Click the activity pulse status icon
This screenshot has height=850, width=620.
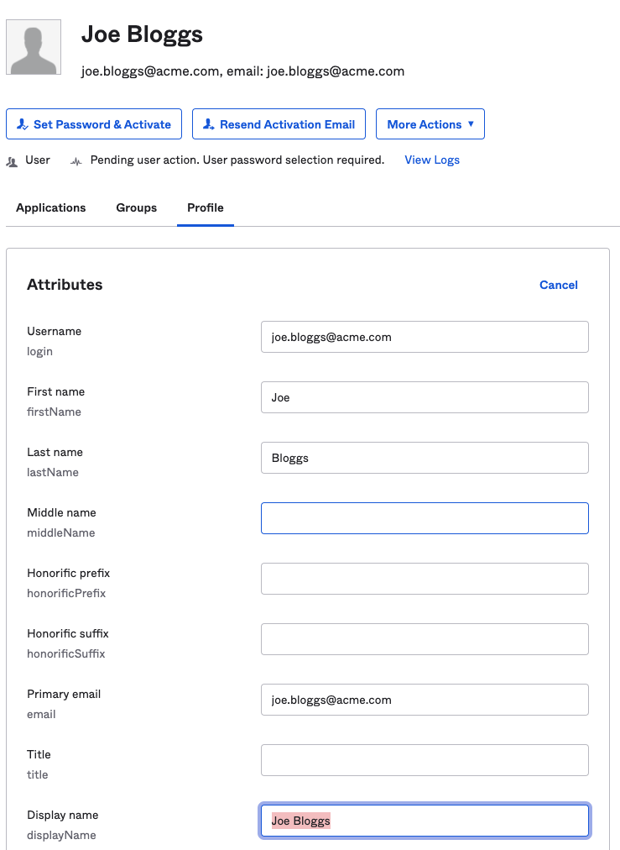tap(76, 160)
